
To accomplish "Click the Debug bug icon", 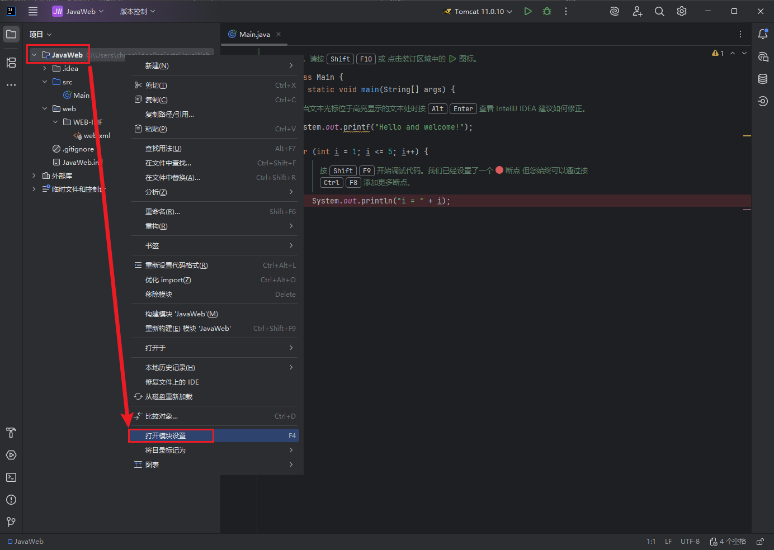I will [x=547, y=11].
